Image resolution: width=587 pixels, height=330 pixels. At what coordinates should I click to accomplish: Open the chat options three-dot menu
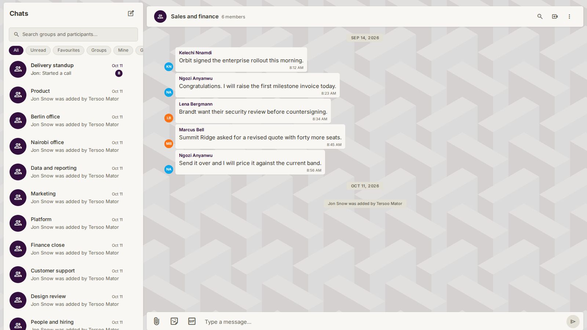[x=569, y=16]
